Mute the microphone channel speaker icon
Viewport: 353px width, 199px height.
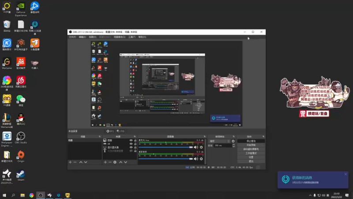point(196,147)
